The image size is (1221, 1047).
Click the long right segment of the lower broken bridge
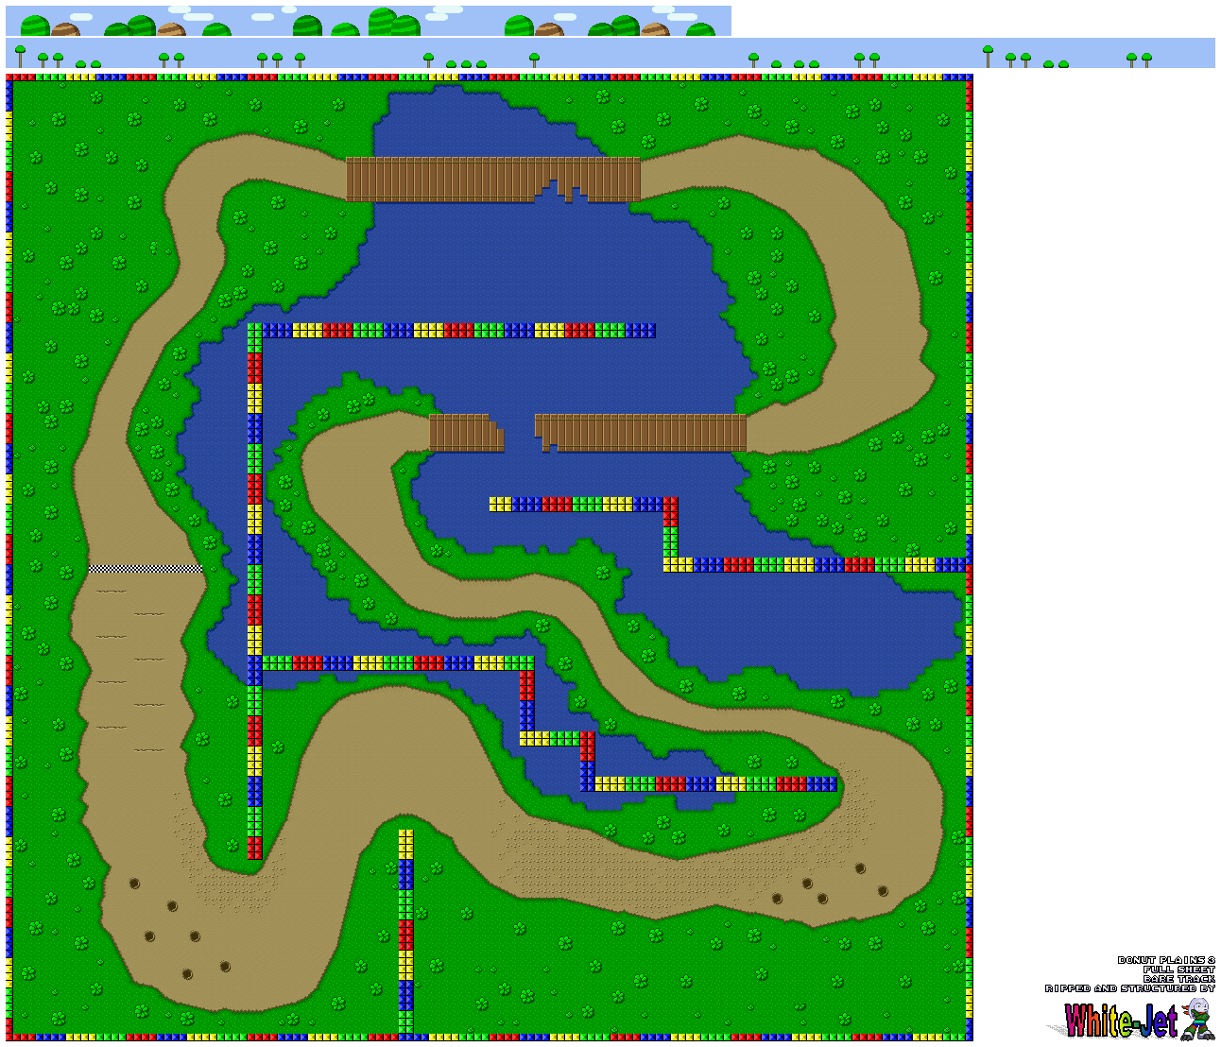641,433
